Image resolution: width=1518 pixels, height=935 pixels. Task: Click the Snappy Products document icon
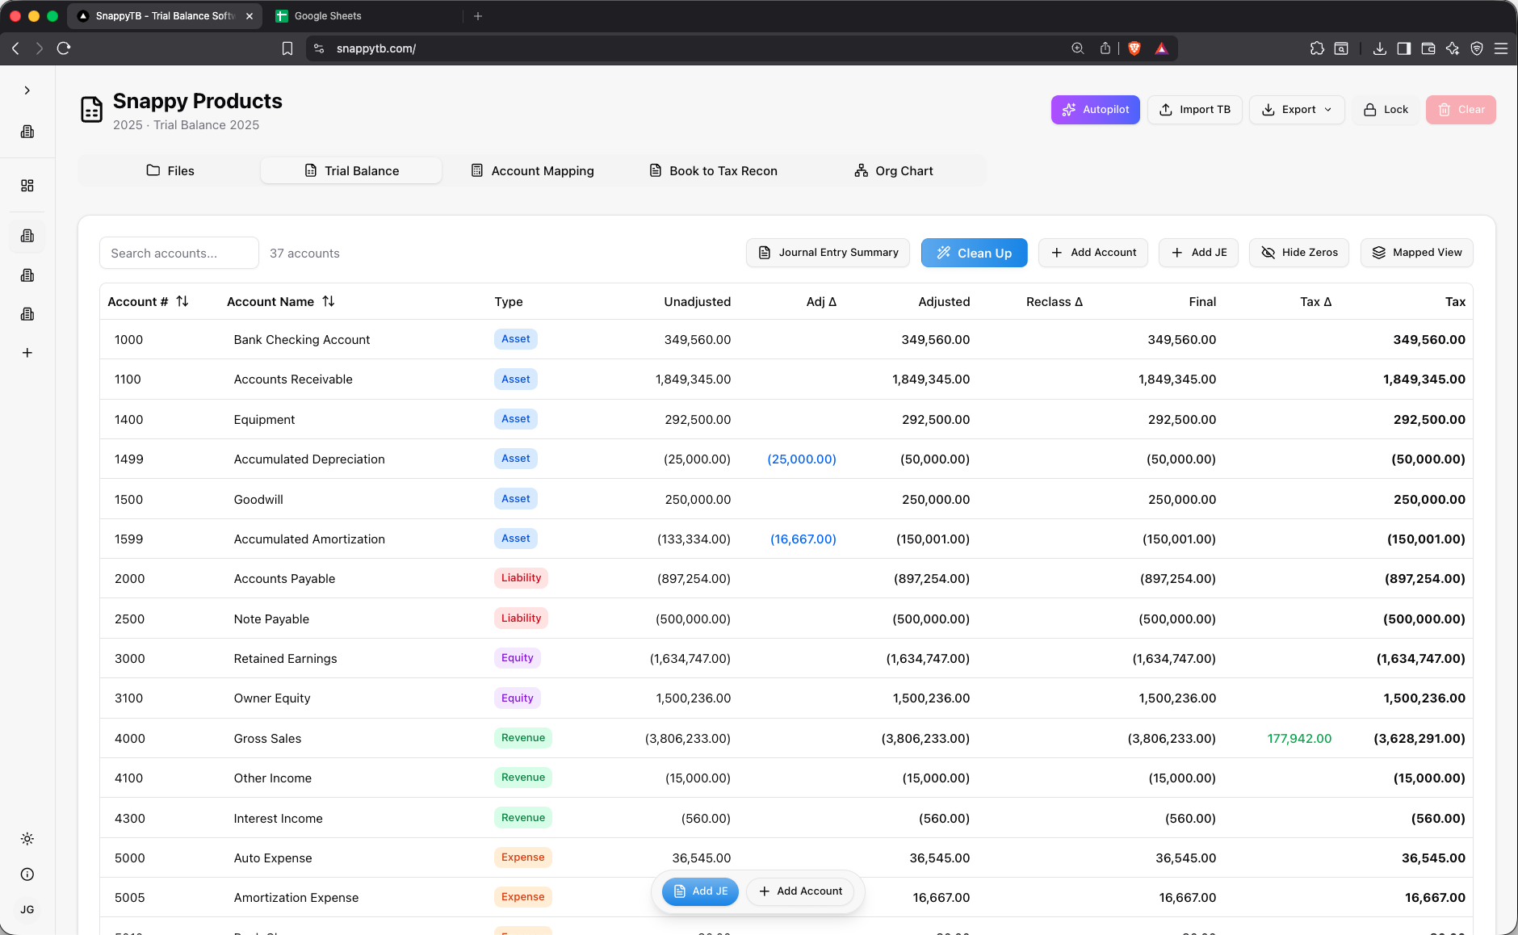pyautogui.click(x=92, y=110)
